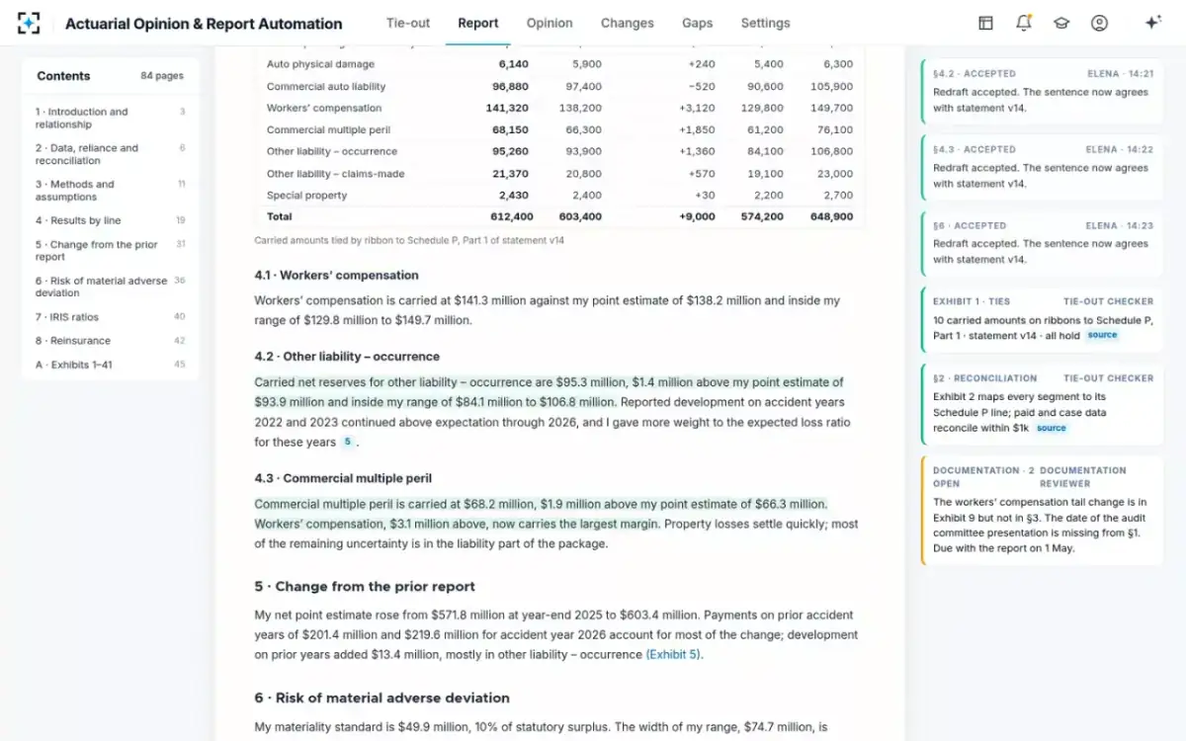The image size is (1186, 741).
Task: Click the Auto physical damage row label
Action: pos(320,64)
